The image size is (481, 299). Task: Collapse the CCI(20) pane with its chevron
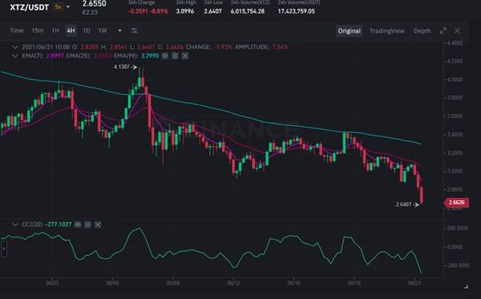(x=15, y=225)
